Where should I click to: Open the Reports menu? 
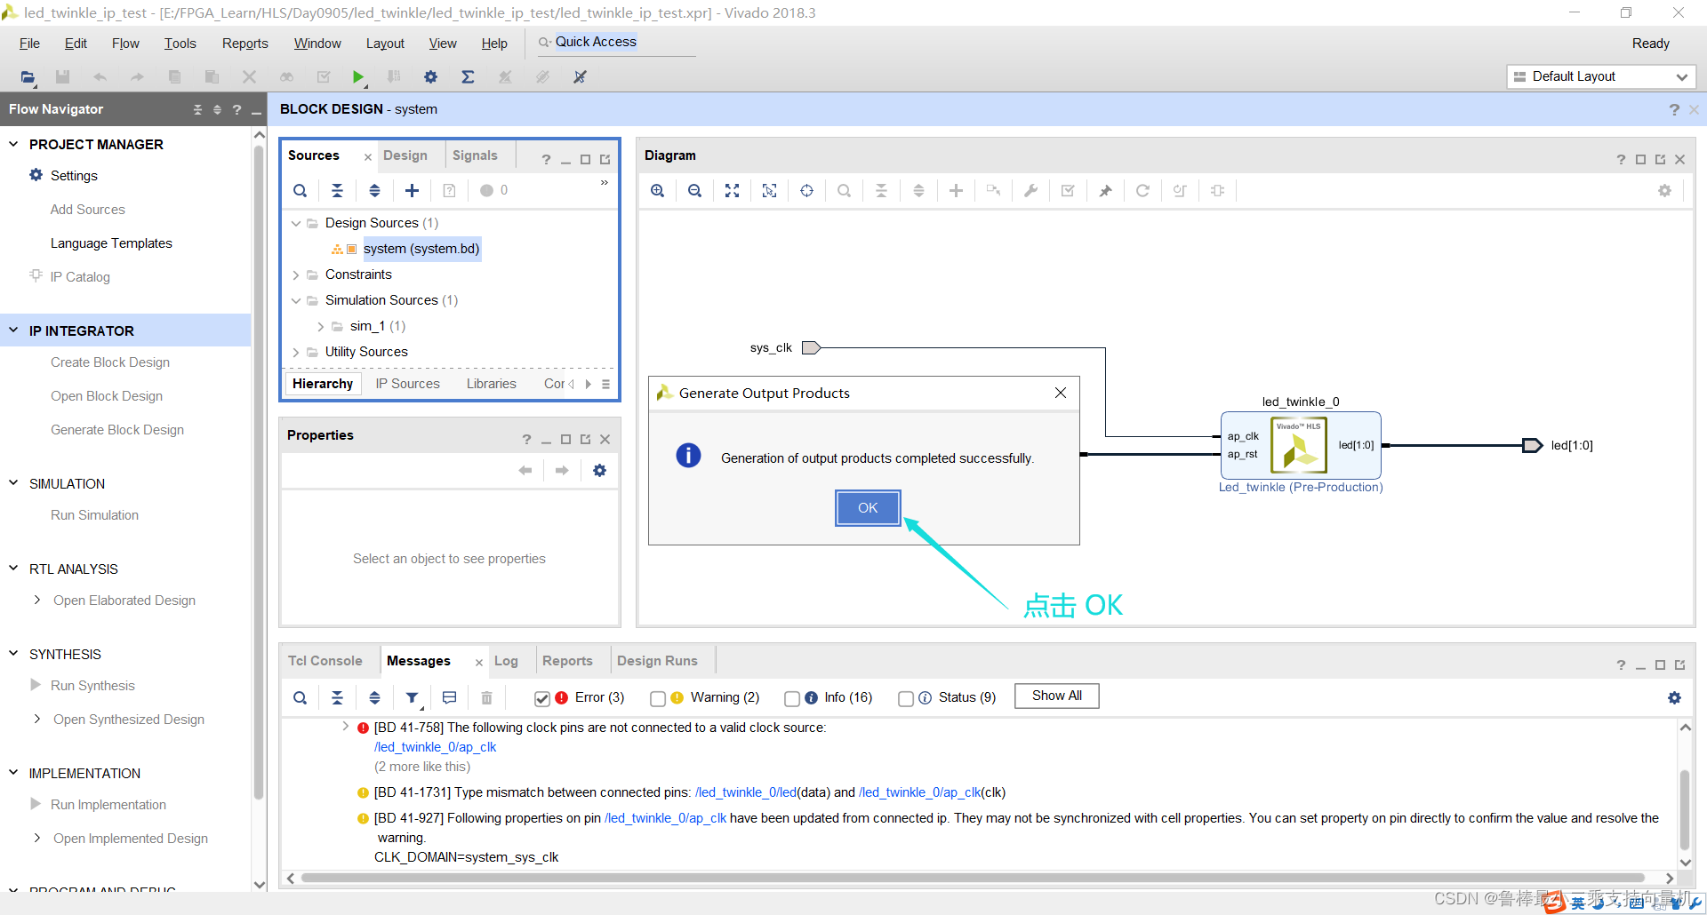click(x=244, y=44)
